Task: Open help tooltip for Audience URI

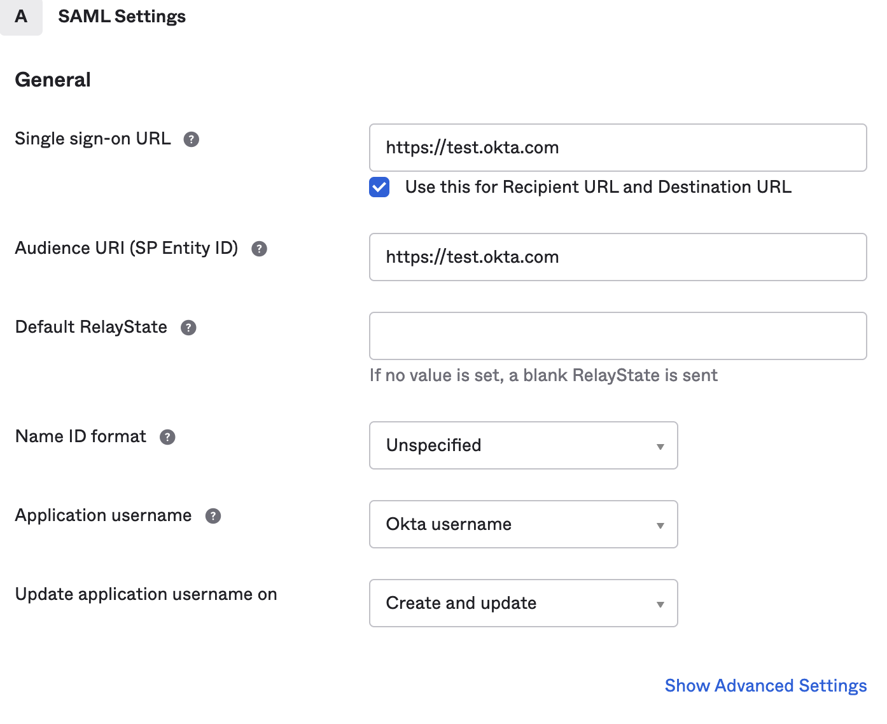Action: [259, 249]
